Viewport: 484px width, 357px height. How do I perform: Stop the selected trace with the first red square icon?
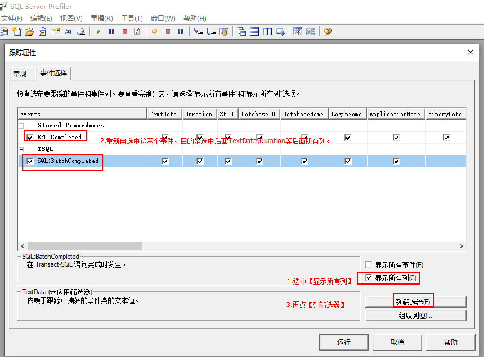pyautogui.click(x=124, y=31)
